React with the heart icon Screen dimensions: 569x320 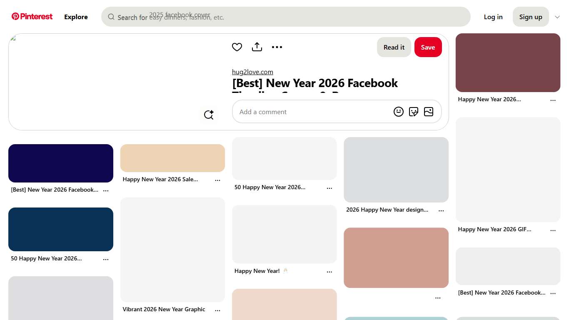point(237,47)
